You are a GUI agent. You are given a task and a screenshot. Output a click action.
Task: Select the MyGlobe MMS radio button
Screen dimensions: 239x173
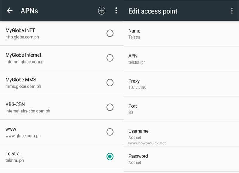(110, 83)
